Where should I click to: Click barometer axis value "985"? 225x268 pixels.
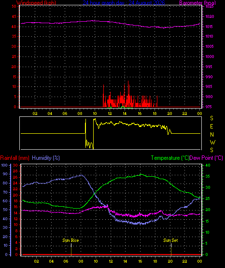[x=209, y=86]
